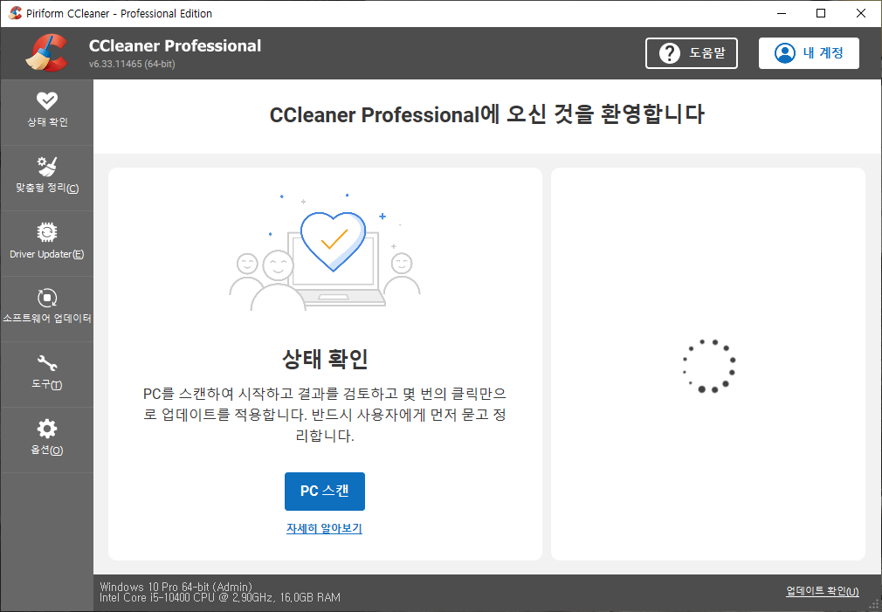882x612 pixels.
Task: Click the CCleaner logo in header
Action: 46,53
